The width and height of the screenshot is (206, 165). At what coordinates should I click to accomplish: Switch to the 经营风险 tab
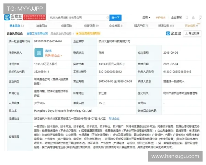click(67, 26)
